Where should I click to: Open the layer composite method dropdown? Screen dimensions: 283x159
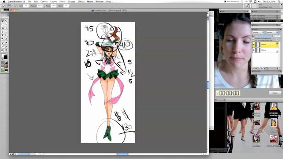[x=258, y=32]
